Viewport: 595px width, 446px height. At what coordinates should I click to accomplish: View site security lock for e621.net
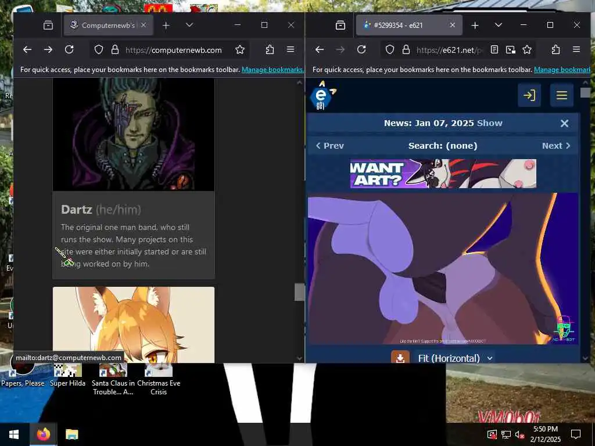click(406, 50)
